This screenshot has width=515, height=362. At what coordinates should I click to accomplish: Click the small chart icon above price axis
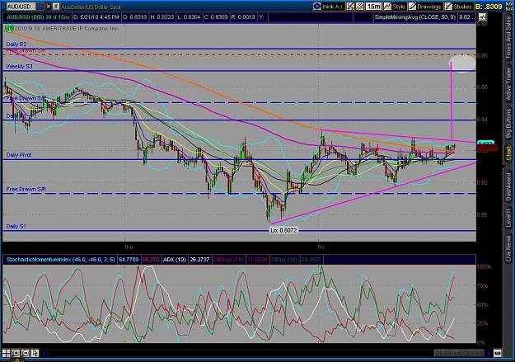click(483, 16)
